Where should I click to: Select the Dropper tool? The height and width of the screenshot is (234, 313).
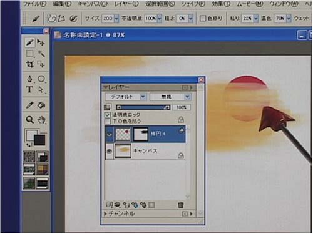click(29, 105)
